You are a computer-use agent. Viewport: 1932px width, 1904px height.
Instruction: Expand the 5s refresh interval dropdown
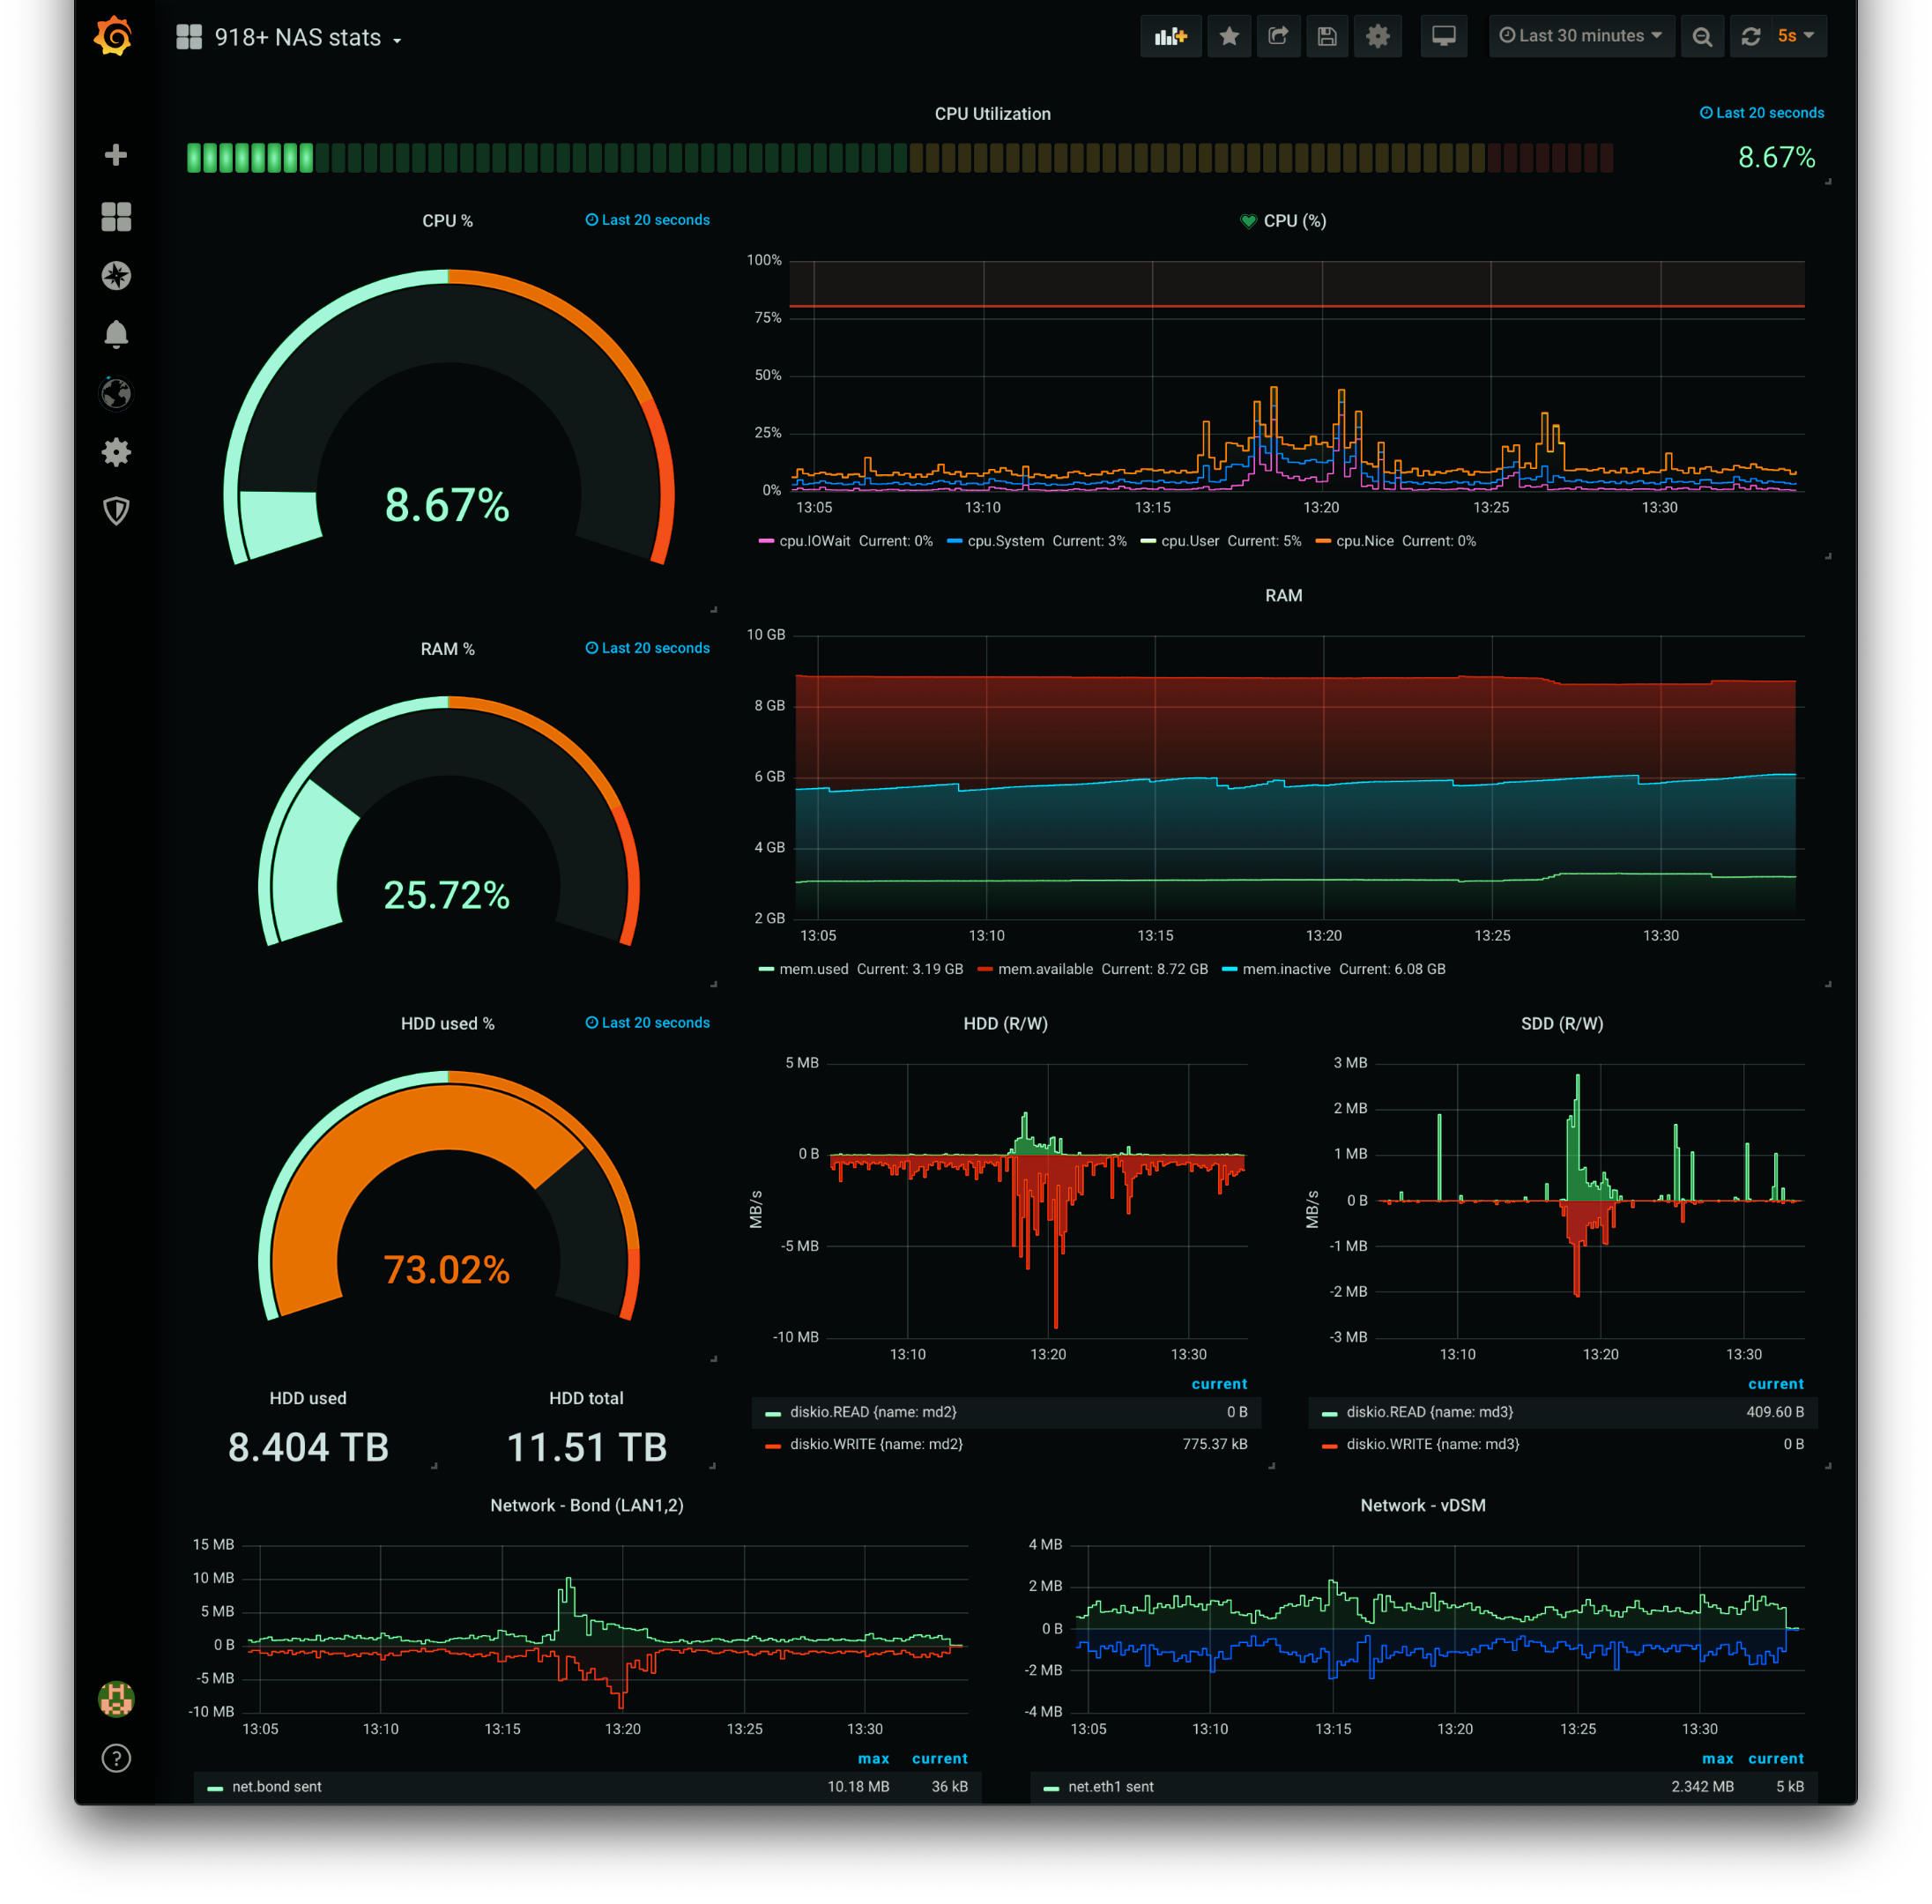point(1796,37)
